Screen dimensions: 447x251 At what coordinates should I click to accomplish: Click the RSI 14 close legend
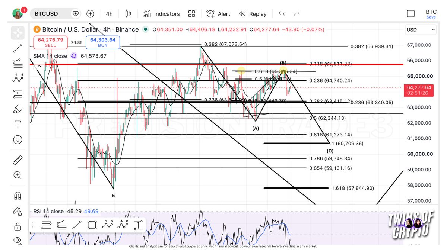tap(48, 211)
